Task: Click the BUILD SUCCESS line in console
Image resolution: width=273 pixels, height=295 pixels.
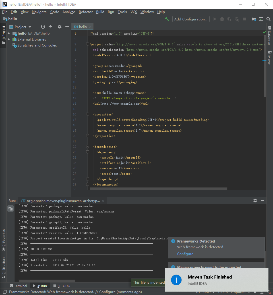Action: pos(42,249)
